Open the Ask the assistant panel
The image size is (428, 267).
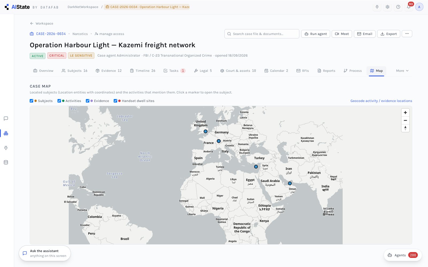coord(45,253)
